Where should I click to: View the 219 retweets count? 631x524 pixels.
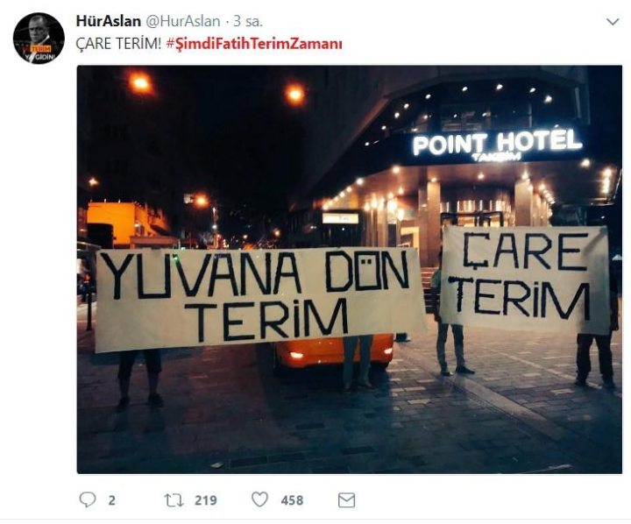(206, 500)
